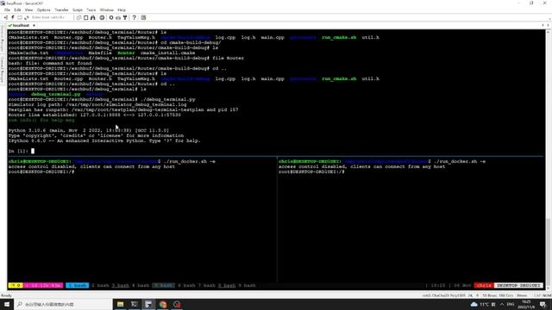
Task: Open the View menu
Action: tap(28, 9)
